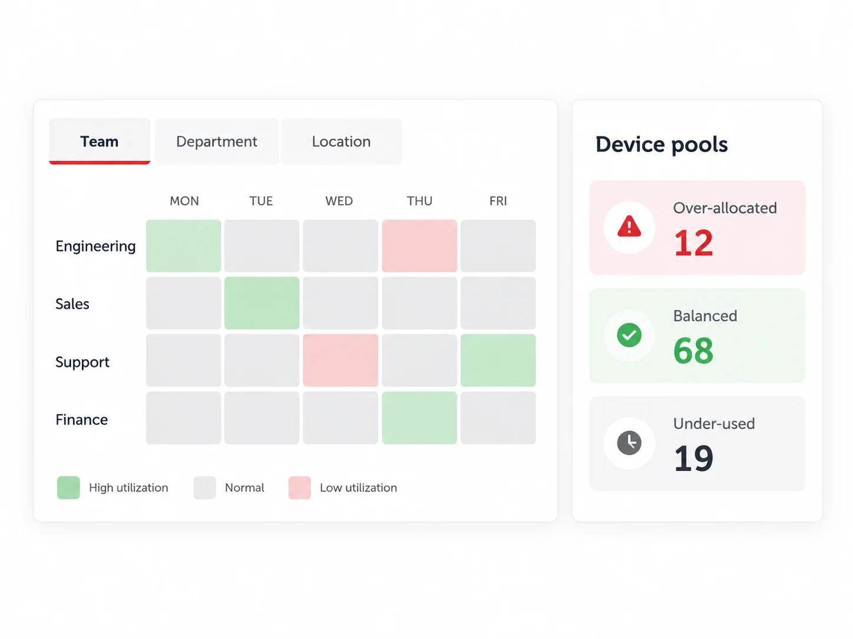The width and height of the screenshot is (853, 639).
Task: Click the THU column header
Action: click(x=419, y=201)
